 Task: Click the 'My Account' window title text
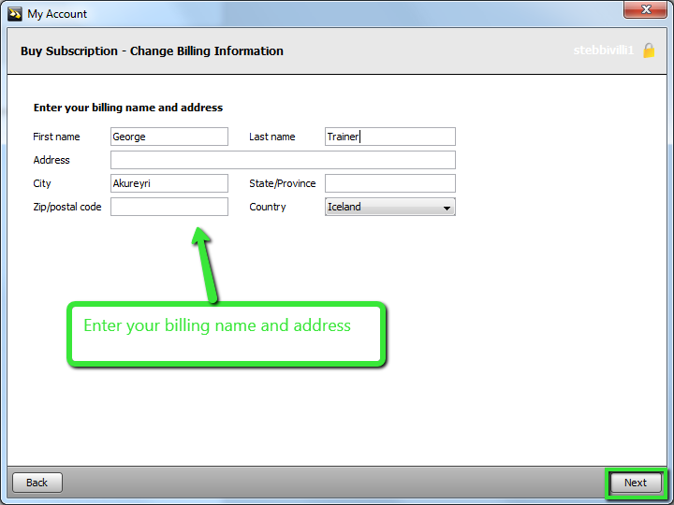pos(57,14)
